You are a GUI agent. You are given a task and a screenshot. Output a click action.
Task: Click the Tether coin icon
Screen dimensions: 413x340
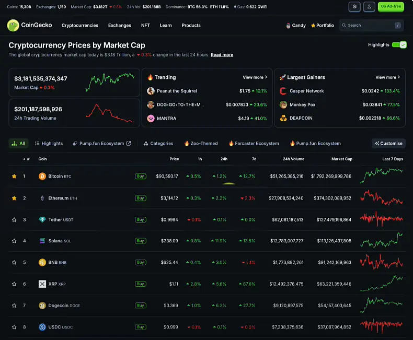[x=42, y=219]
